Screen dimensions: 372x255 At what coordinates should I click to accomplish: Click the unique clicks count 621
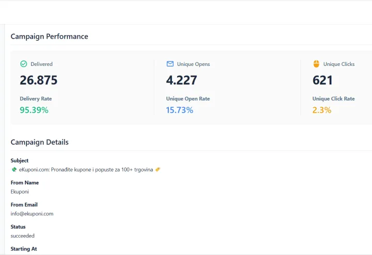(x=322, y=80)
